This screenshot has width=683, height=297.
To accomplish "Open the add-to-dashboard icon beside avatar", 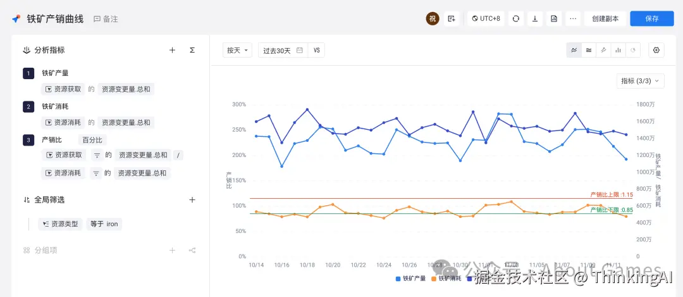I will 452,18.
